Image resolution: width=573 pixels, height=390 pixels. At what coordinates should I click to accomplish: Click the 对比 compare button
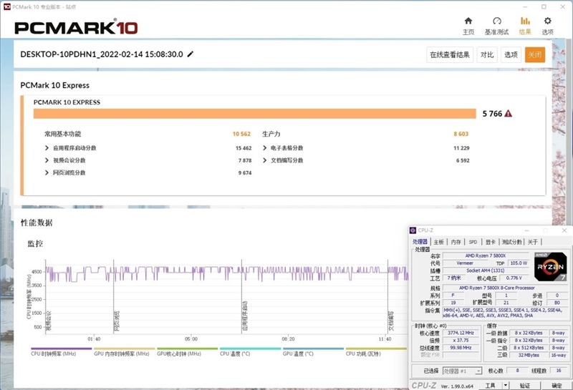487,55
